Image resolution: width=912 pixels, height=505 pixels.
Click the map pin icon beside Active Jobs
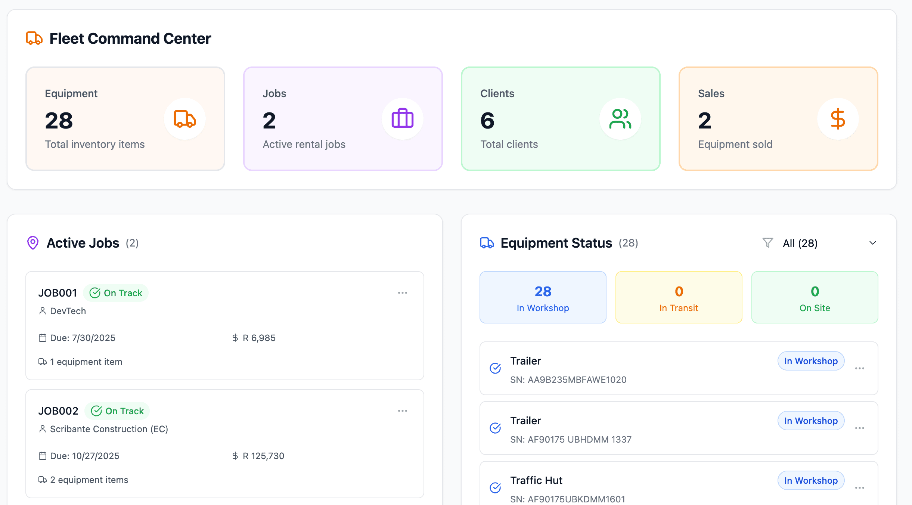33,243
